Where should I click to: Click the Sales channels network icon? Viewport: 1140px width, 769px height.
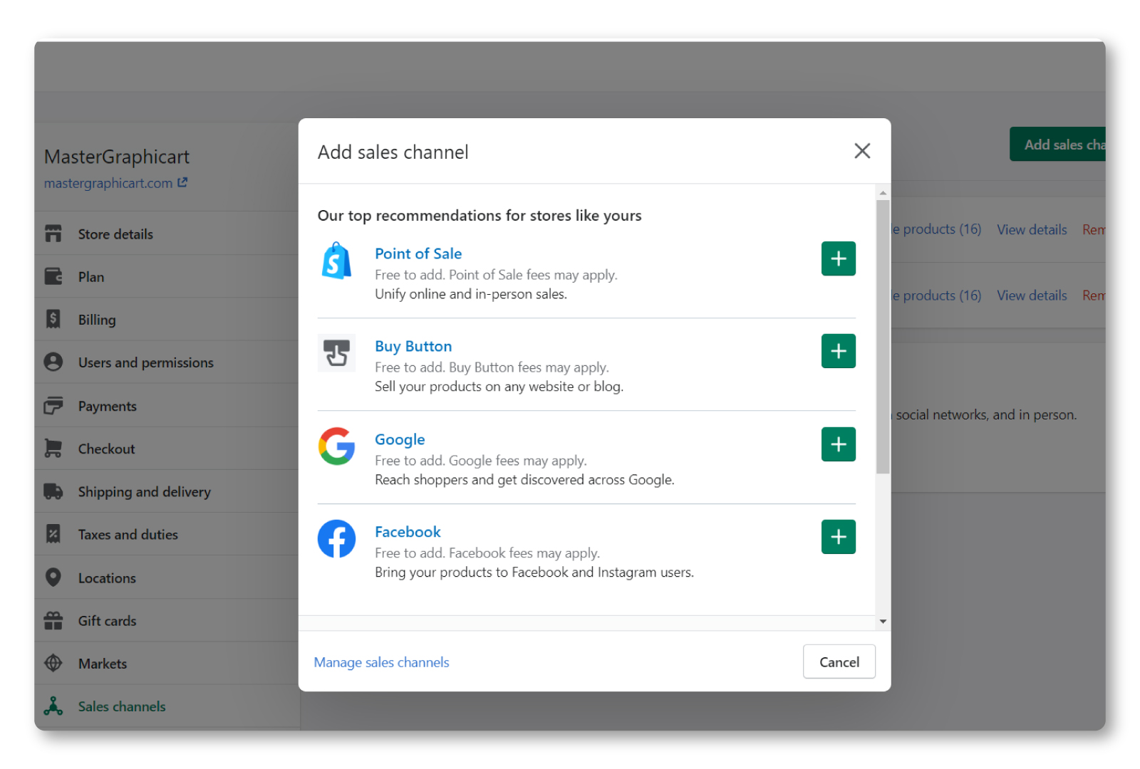click(53, 706)
